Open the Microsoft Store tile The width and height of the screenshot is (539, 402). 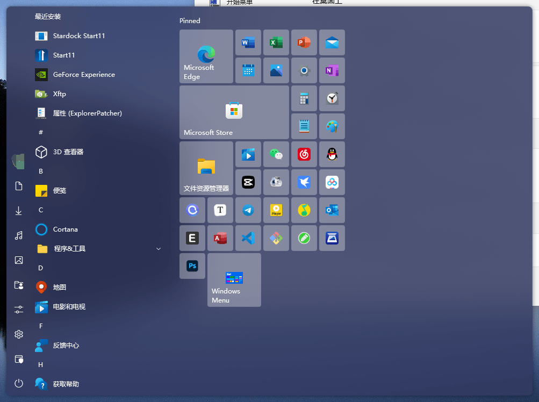(234, 112)
